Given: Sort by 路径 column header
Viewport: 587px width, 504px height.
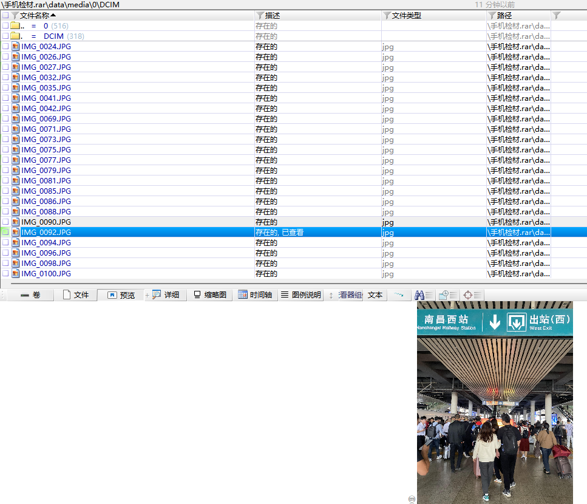Looking at the screenshot, I should coord(504,15).
